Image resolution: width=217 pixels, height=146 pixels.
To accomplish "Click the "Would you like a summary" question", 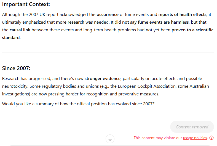I will pyautogui.click(x=78, y=104).
